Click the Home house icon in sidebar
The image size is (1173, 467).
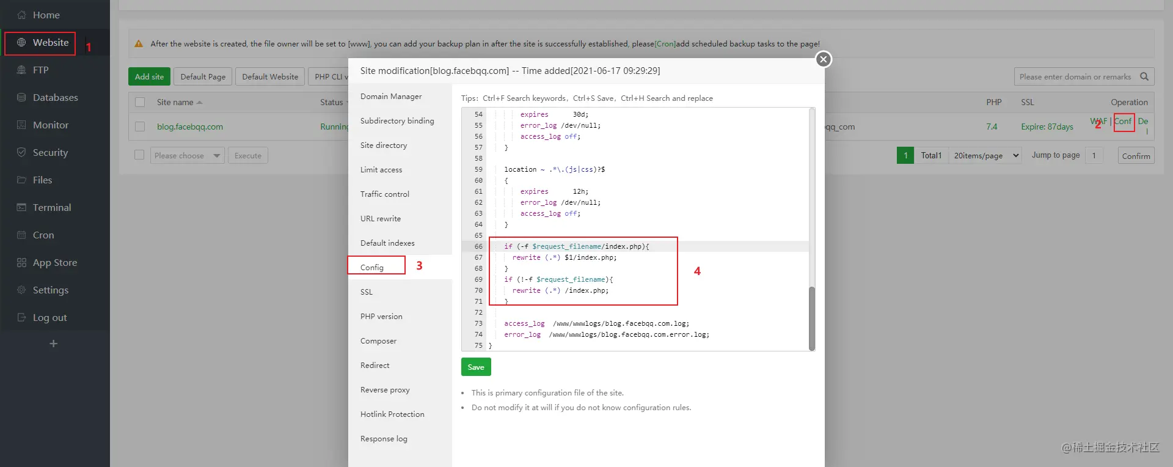tap(21, 15)
